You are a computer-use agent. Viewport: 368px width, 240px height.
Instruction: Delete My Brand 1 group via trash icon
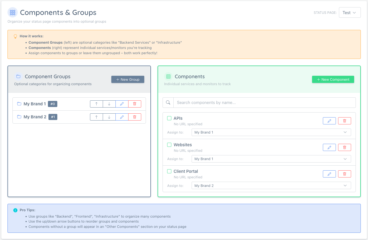pyautogui.click(x=135, y=104)
